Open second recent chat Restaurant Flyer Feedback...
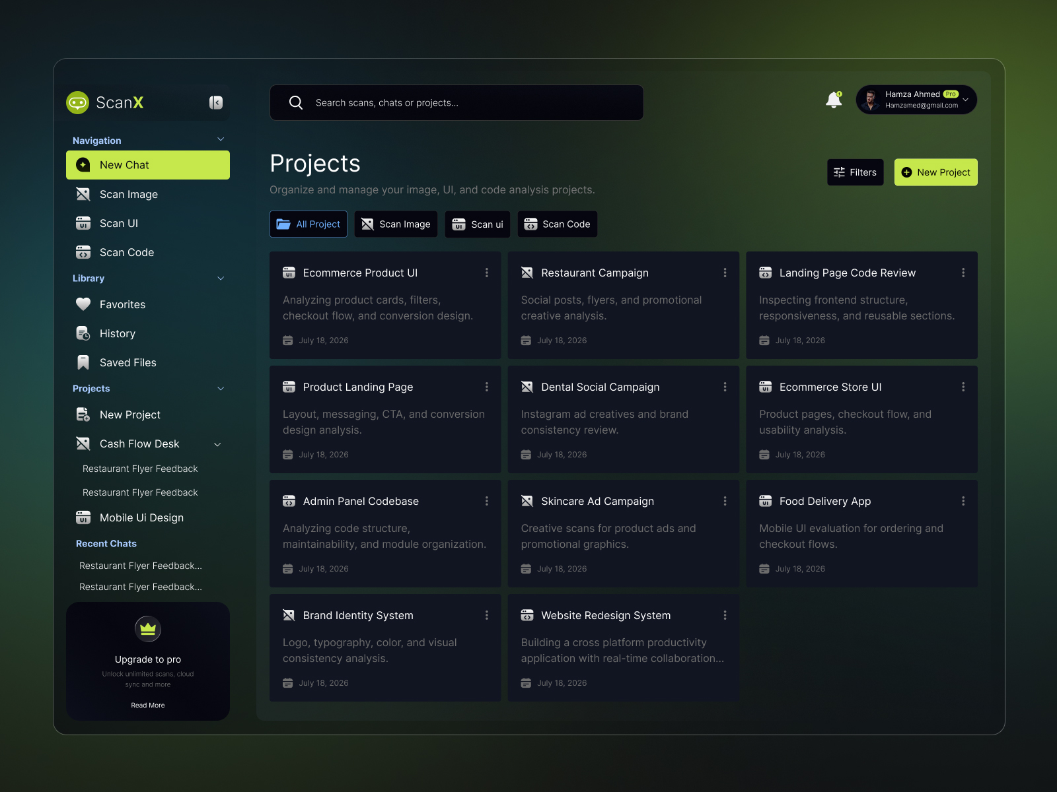This screenshot has width=1057, height=792. pyautogui.click(x=141, y=587)
